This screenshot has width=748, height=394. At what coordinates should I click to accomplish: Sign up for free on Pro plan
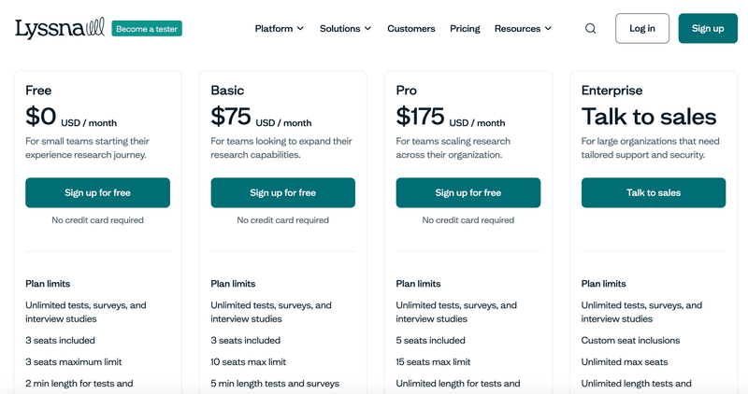[467, 192]
